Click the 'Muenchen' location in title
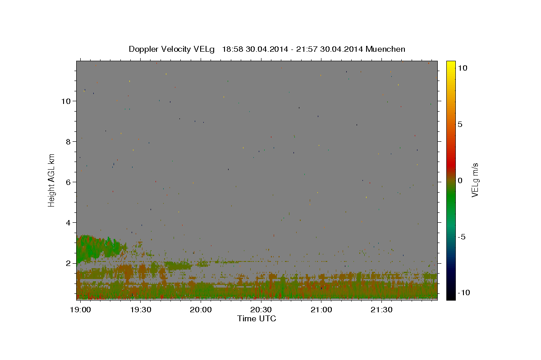 tap(385, 49)
